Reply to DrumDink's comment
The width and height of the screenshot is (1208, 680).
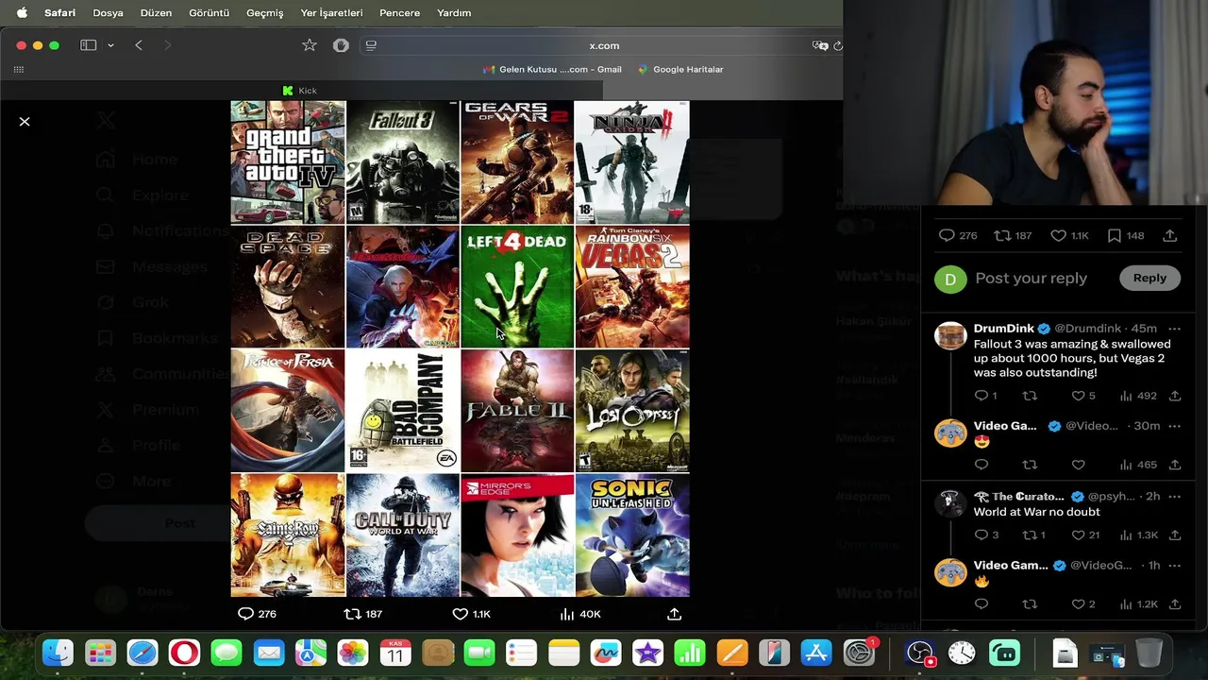(981, 396)
